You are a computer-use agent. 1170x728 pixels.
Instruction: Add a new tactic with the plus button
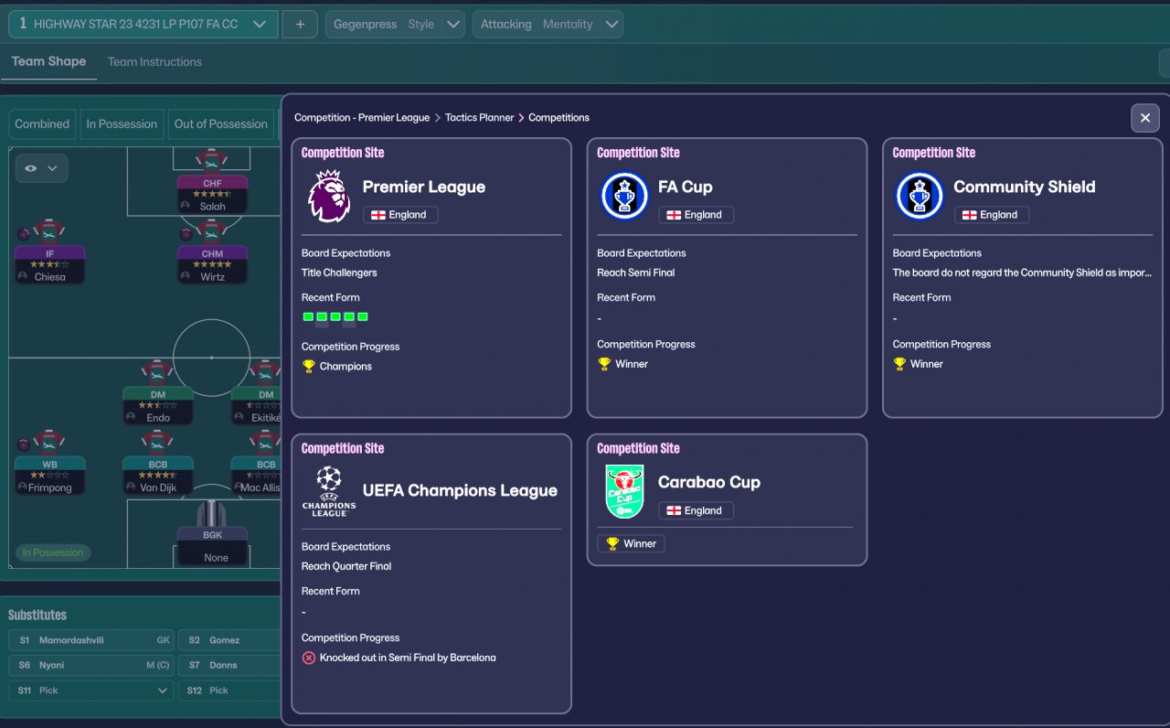[300, 25]
